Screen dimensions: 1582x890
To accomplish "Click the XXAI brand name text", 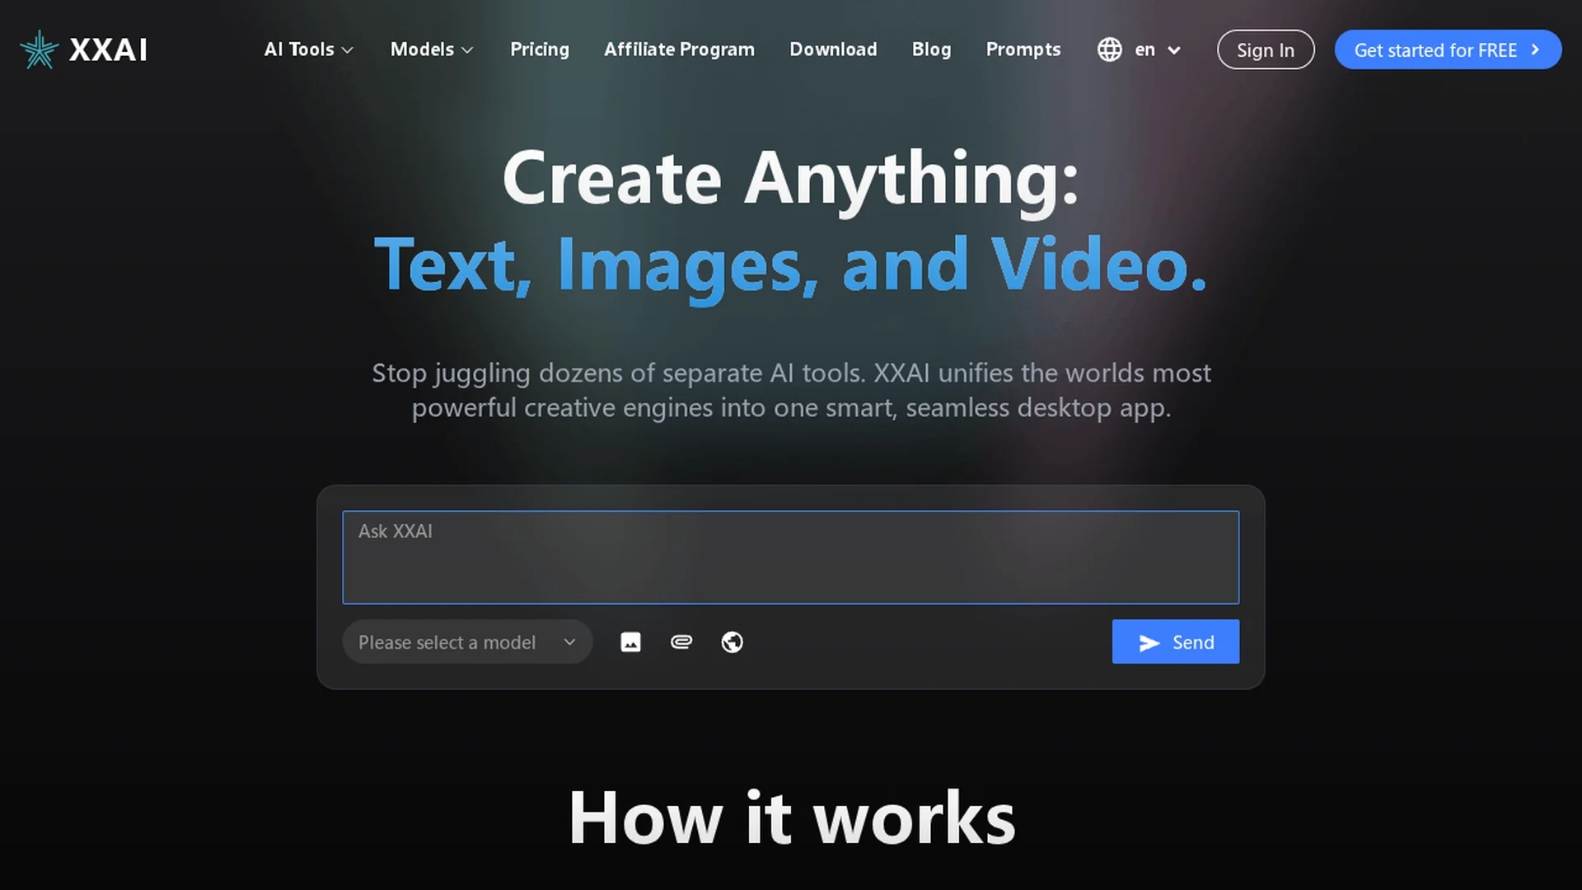I will point(108,50).
